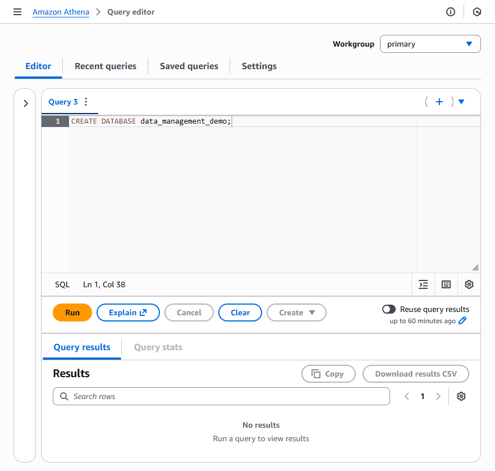
Task: Open results table settings gear
Action: coord(461,396)
